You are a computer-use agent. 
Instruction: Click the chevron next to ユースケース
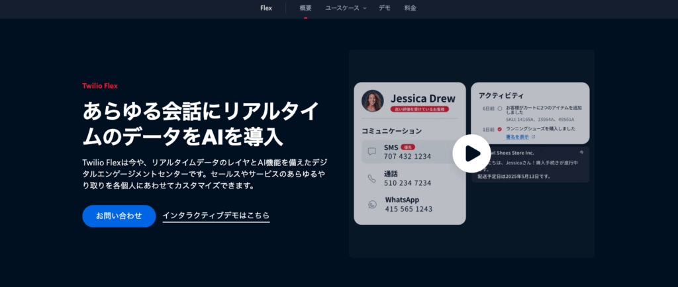pyautogui.click(x=365, y=9)
